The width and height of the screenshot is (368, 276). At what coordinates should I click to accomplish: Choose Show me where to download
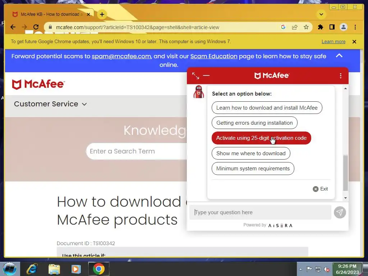pos(251,153)
